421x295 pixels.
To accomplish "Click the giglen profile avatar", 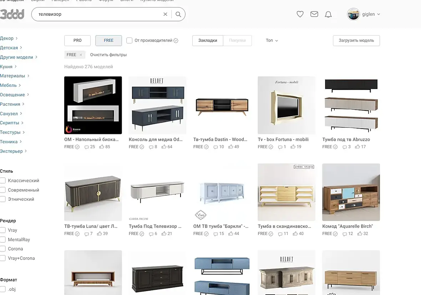I will coord(353,14).
